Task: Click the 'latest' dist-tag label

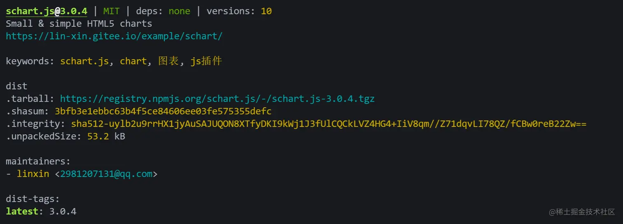Action: pyautogui.click(x=22, y=212)
